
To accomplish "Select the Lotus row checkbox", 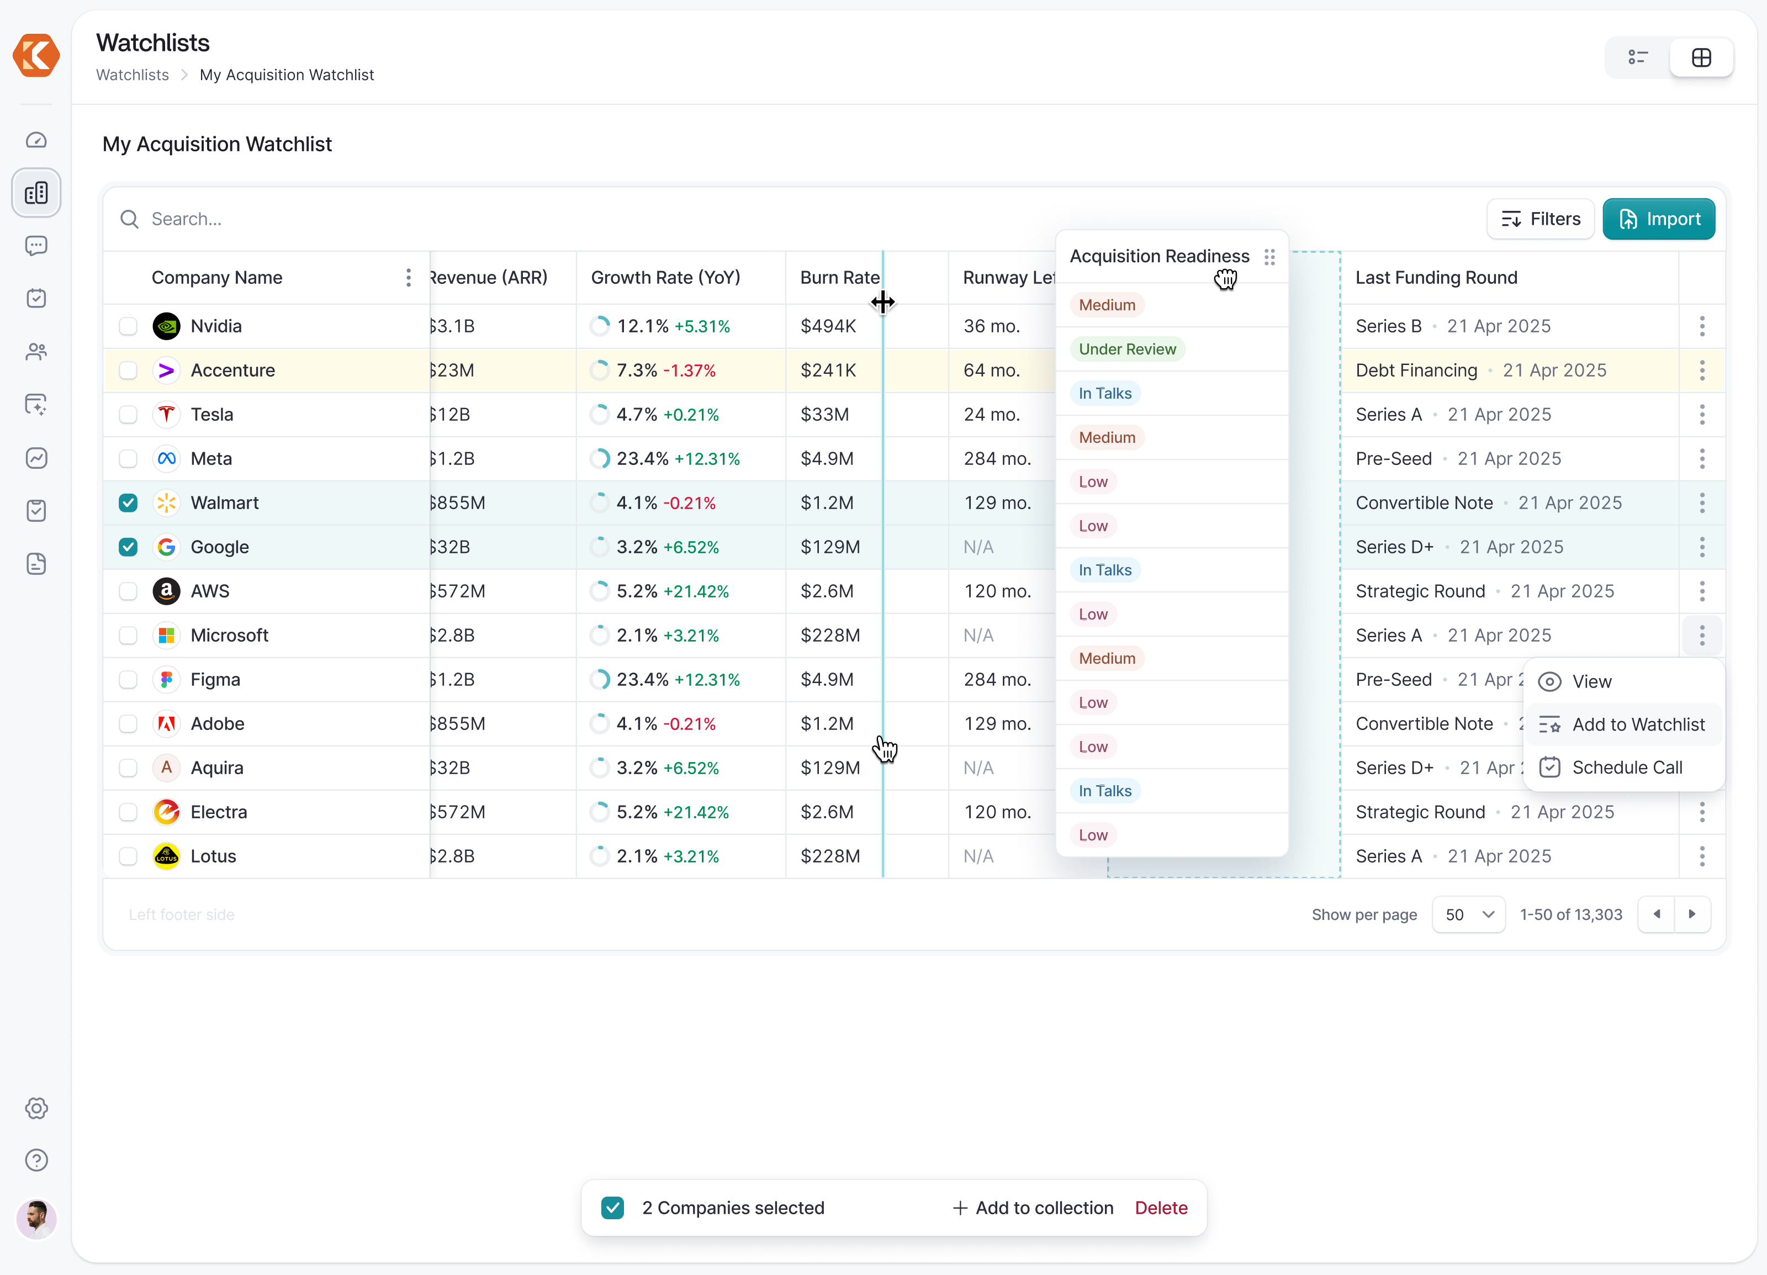I will 128,856.
